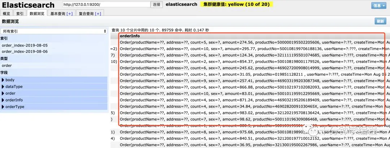The image size is (390, 148).
Task: Open row with amount=124.34
Action: [x=250, y=55]
